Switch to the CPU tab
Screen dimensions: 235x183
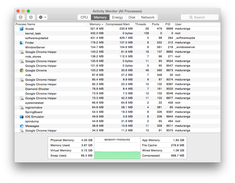(x=84, y=17)
